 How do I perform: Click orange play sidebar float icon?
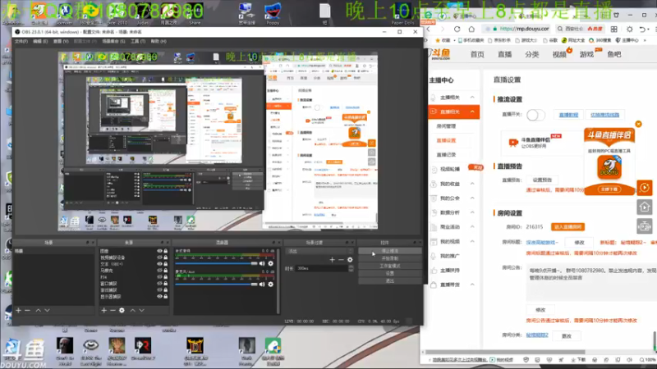(645, 188)
